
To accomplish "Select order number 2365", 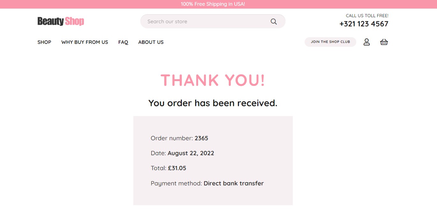I will (201, 138).
